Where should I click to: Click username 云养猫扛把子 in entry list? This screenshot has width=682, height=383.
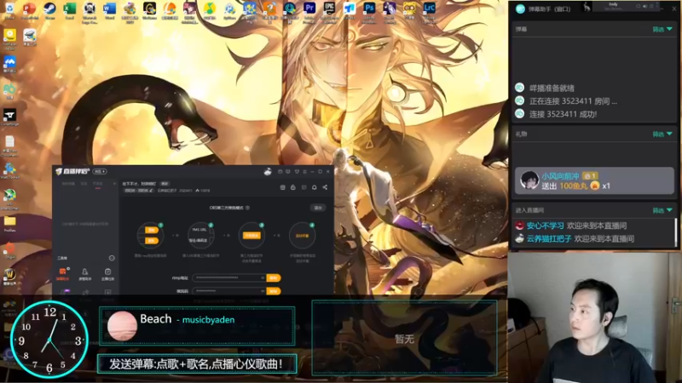549,239
